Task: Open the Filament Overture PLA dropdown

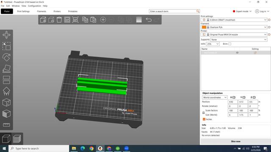Action: [x=234, y=27]
